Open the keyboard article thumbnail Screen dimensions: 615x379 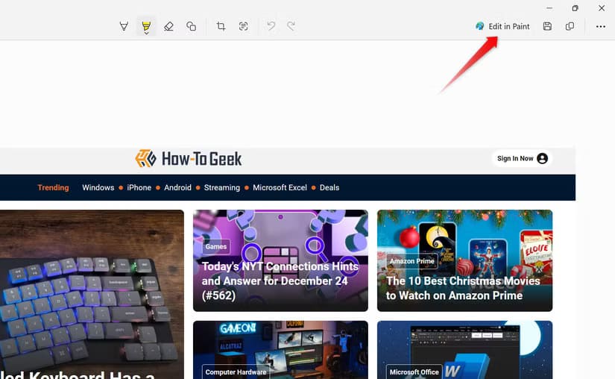coord(92,294)
